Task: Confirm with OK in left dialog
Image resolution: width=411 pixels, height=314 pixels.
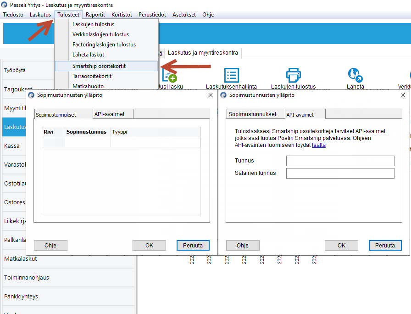Action: 149,246
